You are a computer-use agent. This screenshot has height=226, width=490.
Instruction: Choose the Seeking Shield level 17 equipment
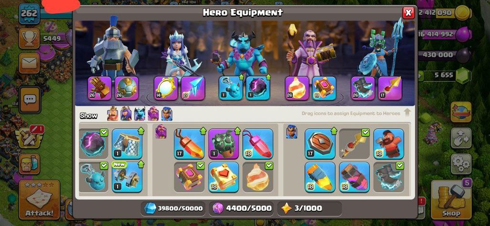[x=320, y=144]
